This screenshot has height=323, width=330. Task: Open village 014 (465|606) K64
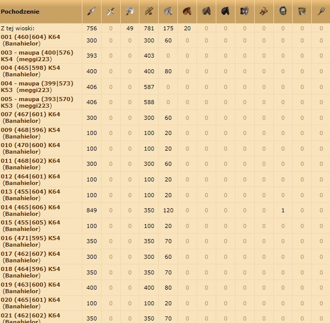(30, 207)
